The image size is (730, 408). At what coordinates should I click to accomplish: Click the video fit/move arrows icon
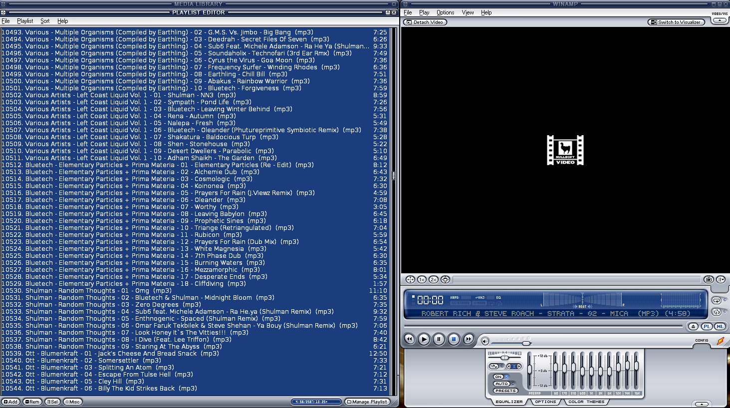point(410,280)
